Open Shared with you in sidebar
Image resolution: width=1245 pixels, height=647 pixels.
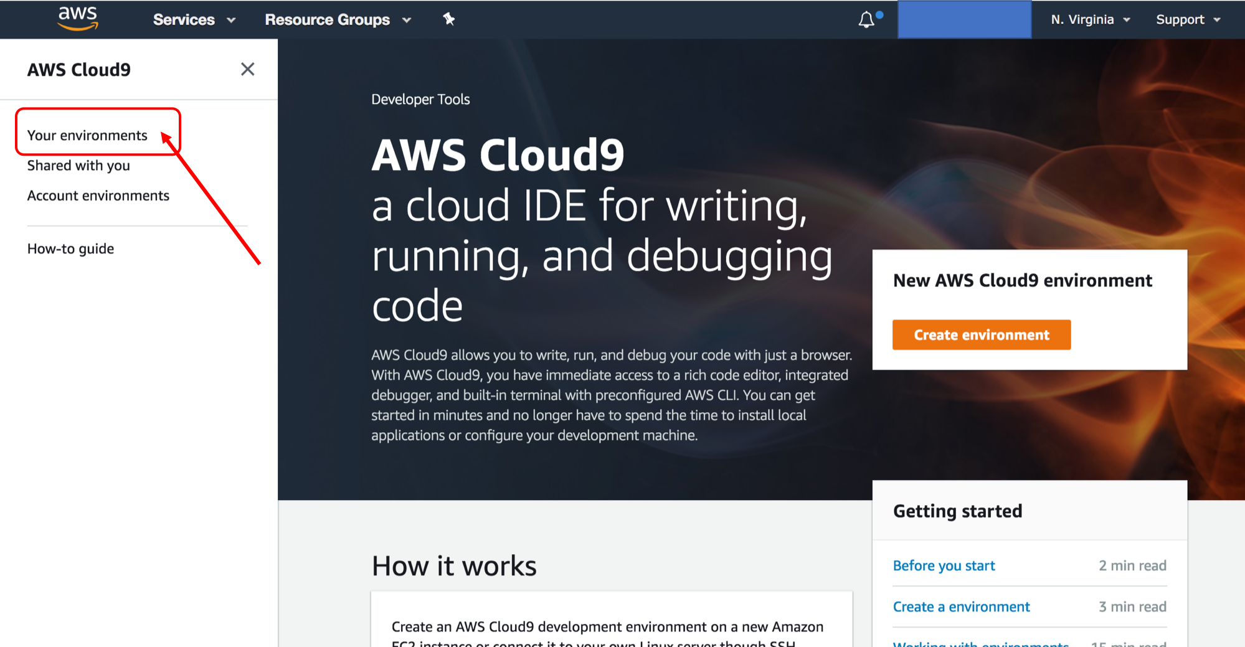click(78, 166)
